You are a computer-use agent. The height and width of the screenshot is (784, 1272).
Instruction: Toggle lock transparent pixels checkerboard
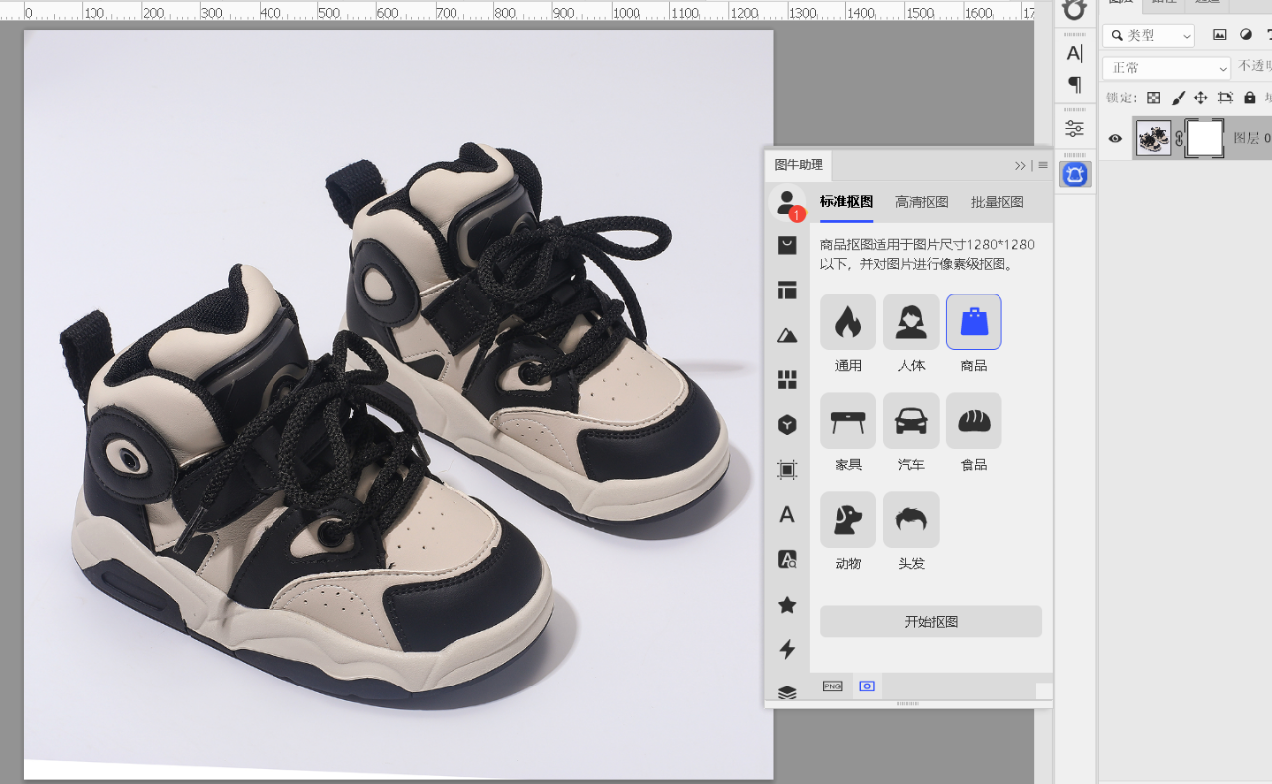(x=1154, y=98)
